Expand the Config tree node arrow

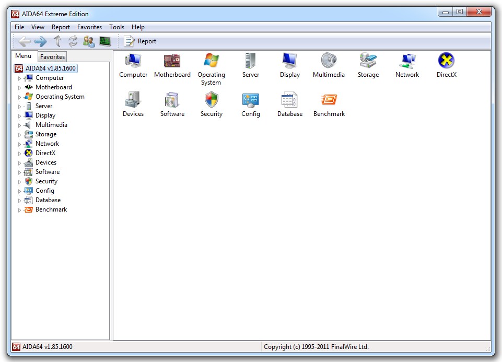[19, 191]
